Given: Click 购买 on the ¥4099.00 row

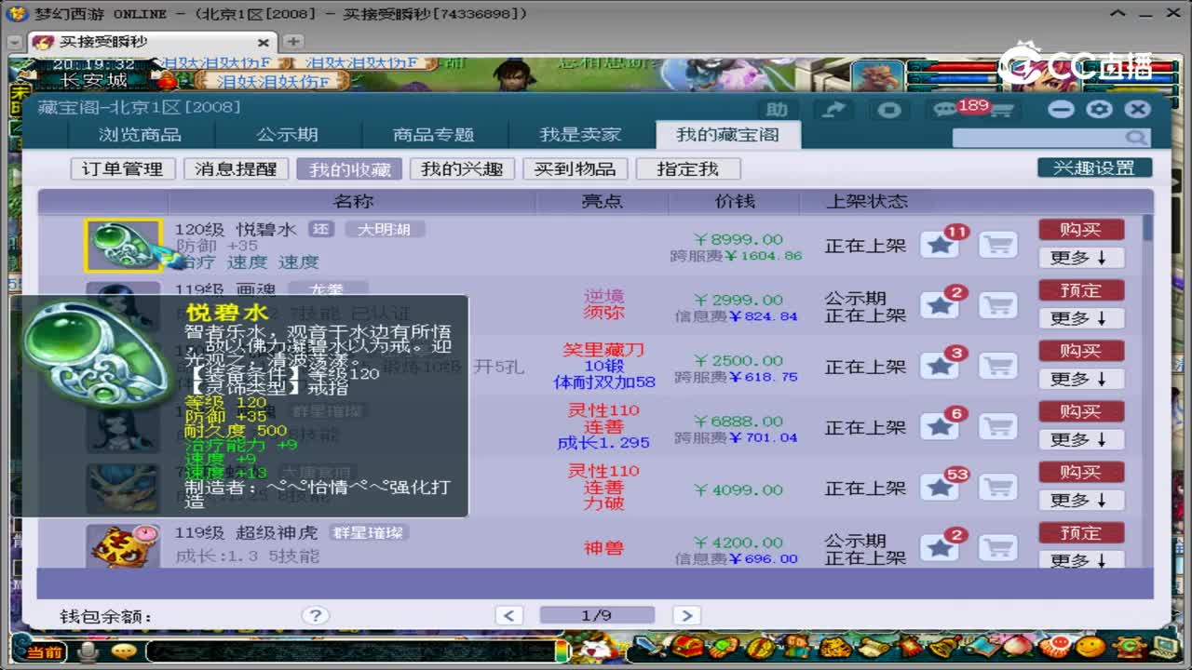Looking at the screenshot, I should (x=1081, y=472).
